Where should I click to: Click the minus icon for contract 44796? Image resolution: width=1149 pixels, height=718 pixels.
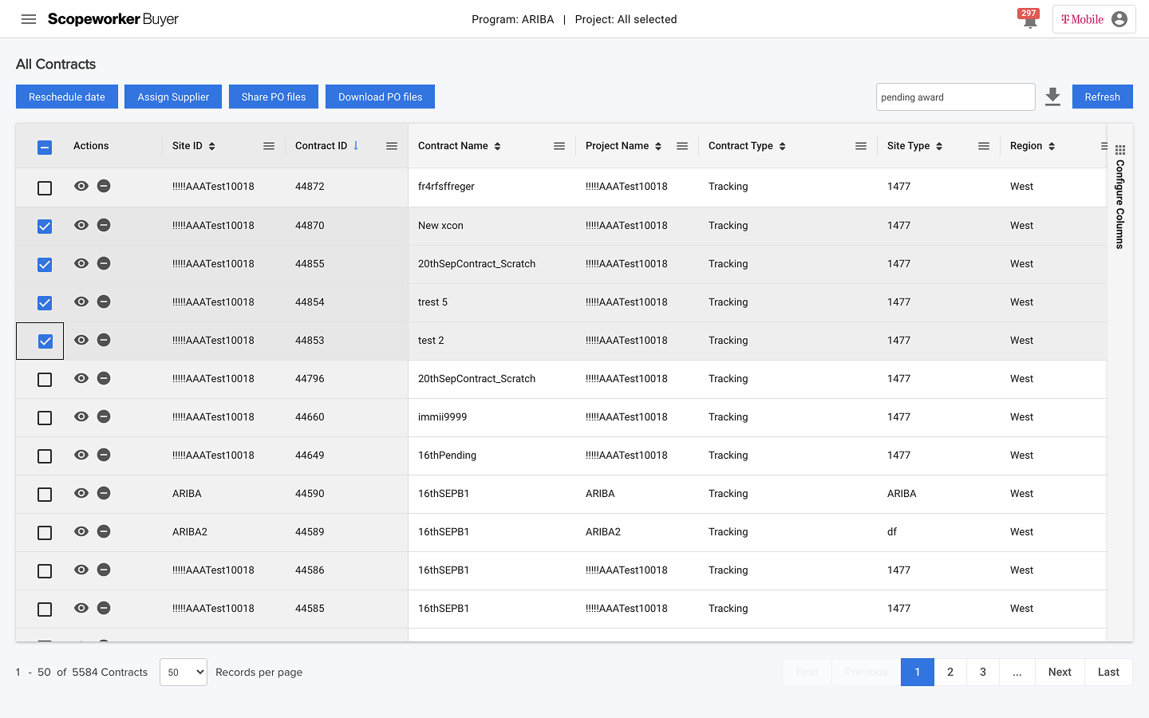pyautogui.click(x=104, y=378)
